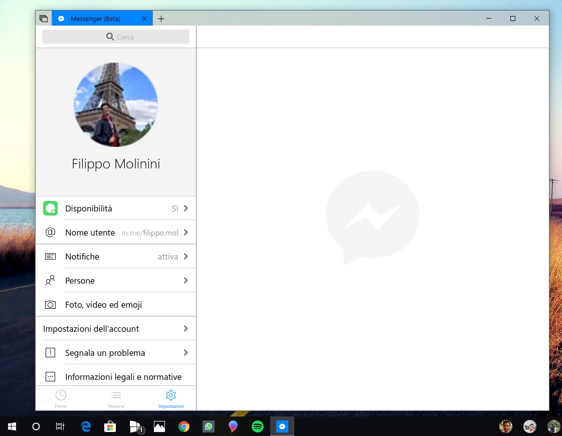
Task: Click the Cerca search field
Action: click(116, 37)
